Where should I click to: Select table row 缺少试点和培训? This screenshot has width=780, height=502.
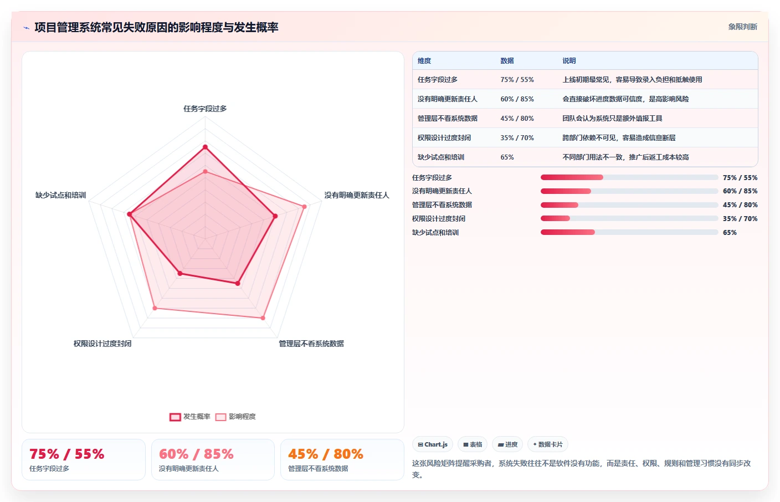click(x=585, y=157)
